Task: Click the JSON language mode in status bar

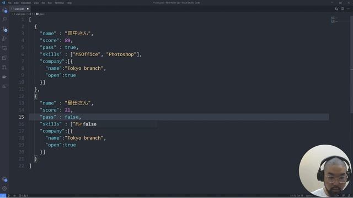Action: pos(336,196)
